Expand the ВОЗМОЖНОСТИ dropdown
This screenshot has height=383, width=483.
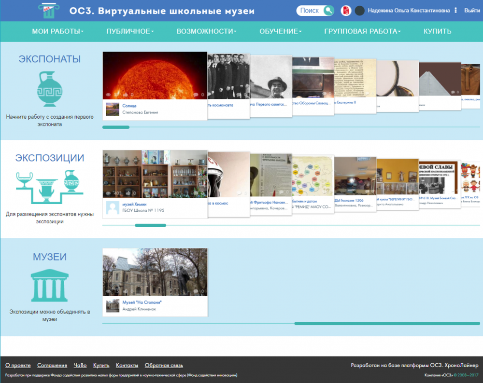coord(206,30)
